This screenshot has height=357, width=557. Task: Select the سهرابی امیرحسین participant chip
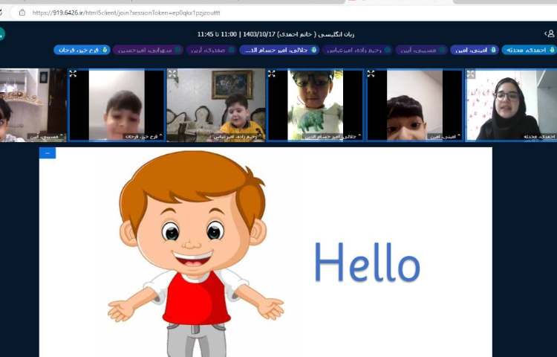click(148, 50)
